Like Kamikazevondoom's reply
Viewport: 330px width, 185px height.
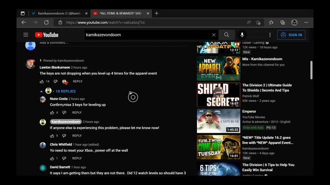pos(52,136)
